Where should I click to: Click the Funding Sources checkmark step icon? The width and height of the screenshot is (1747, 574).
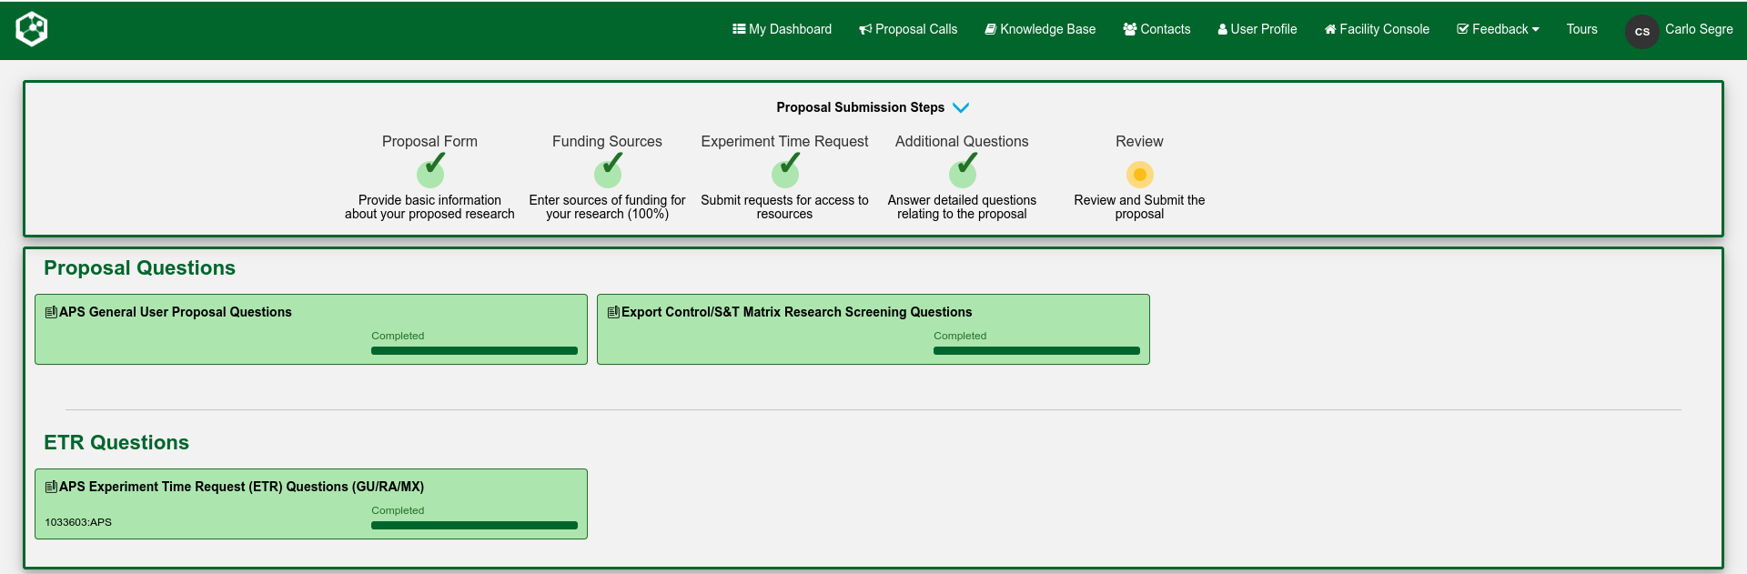click(x=608, y=171)
